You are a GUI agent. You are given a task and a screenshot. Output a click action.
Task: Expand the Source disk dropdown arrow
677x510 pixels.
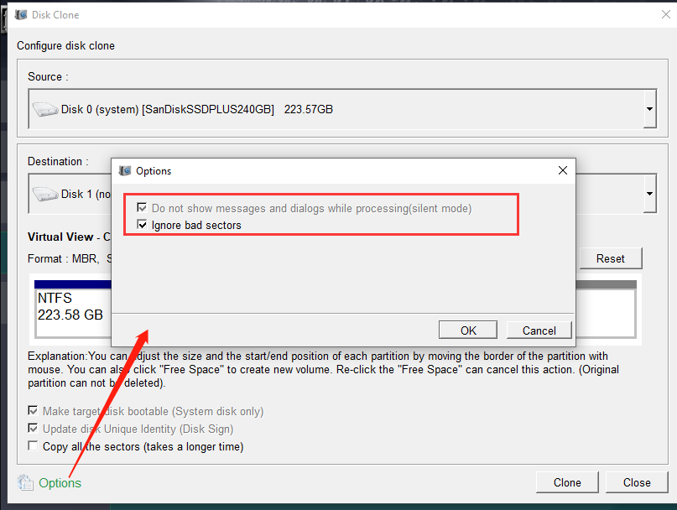(x=649, y=109)
